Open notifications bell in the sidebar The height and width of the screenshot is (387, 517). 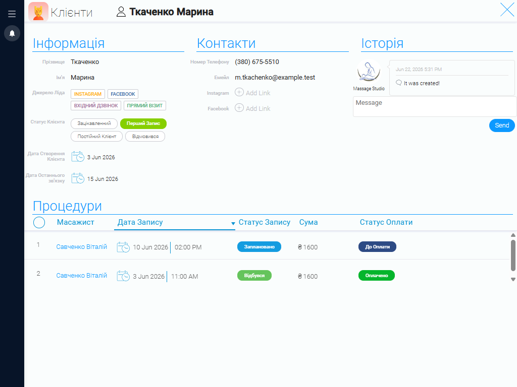pos(12,33)
